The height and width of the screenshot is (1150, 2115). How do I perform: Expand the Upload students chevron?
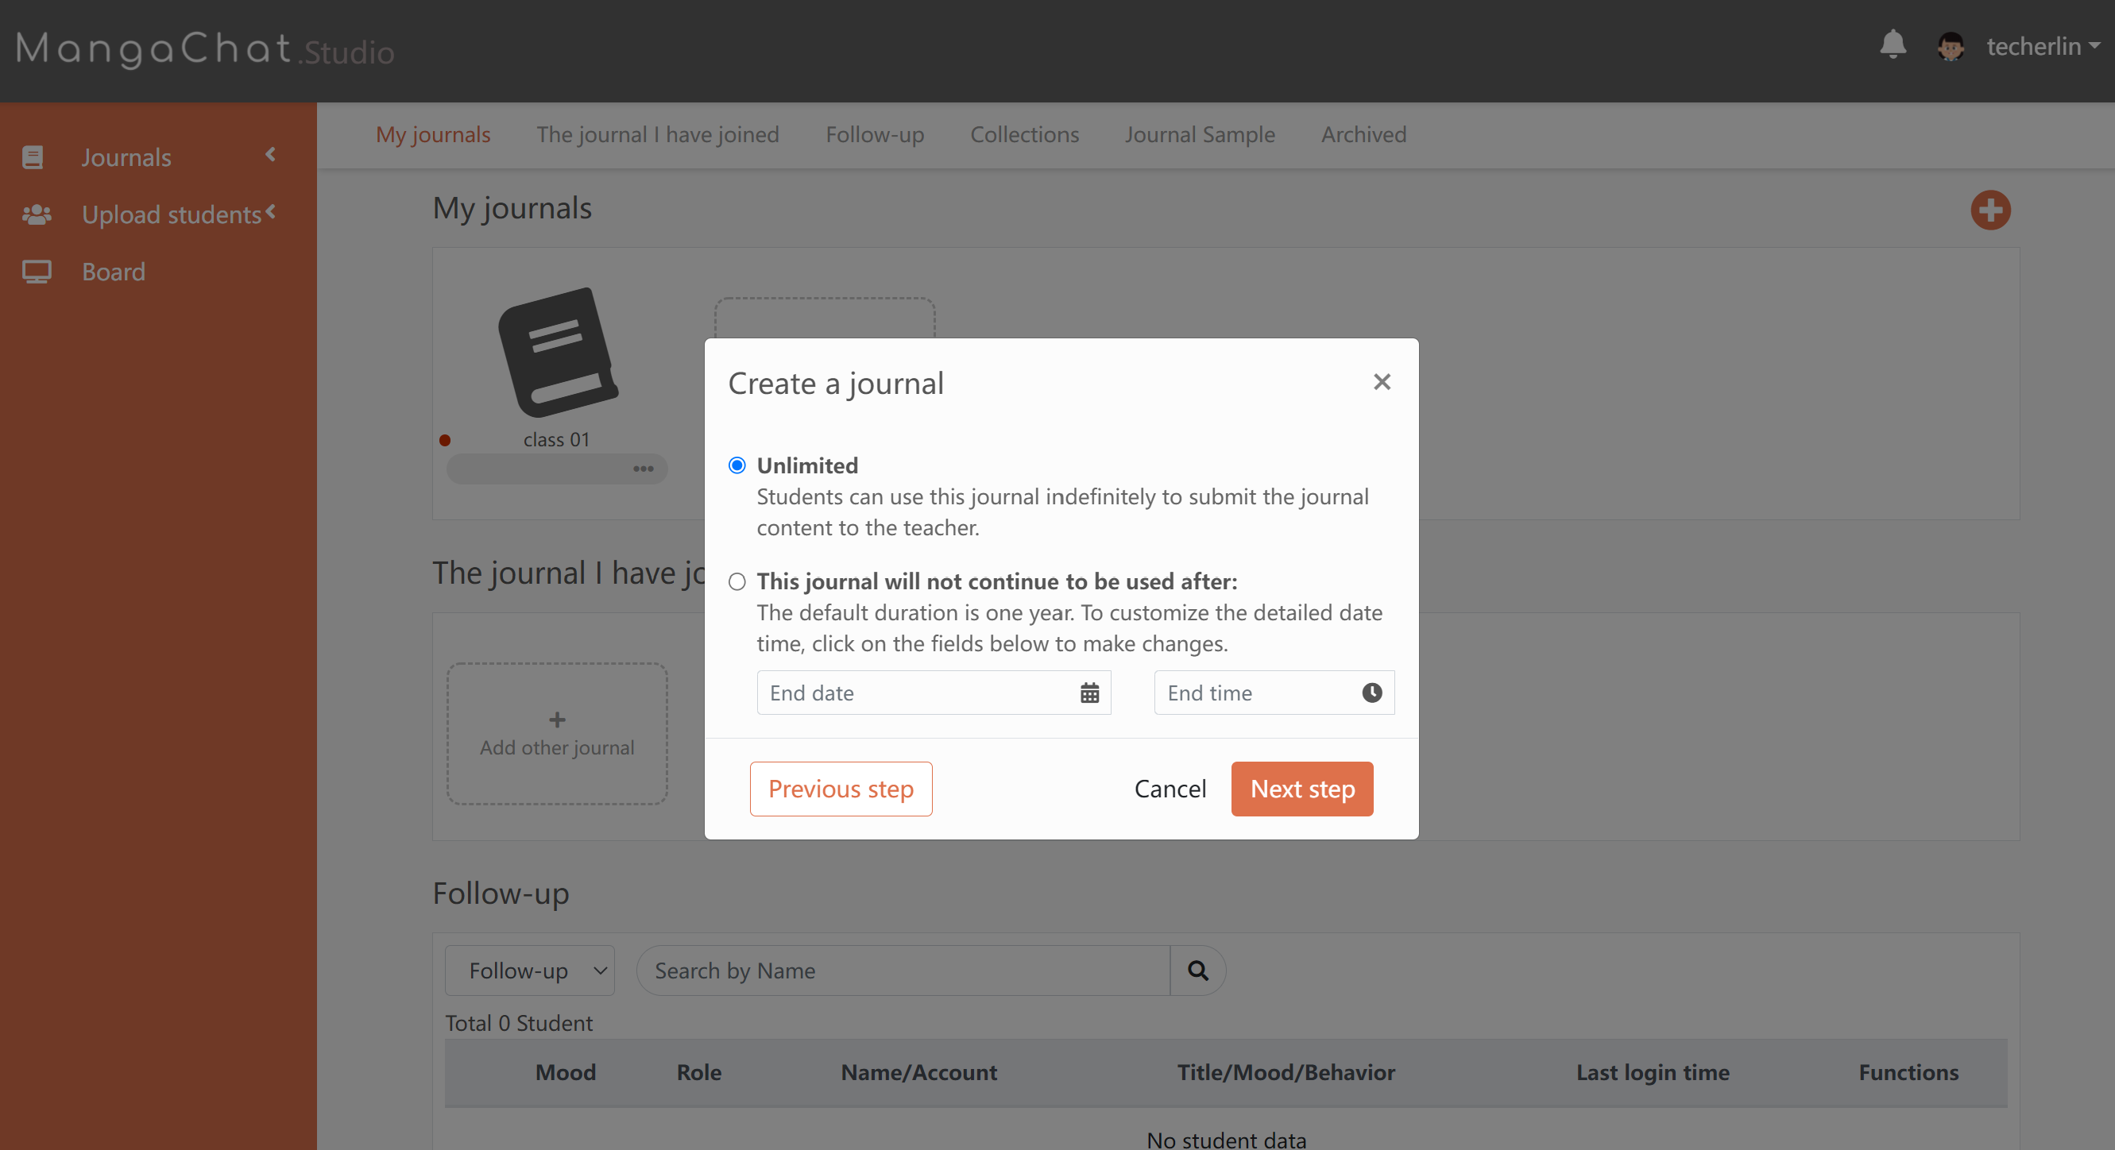pyautogui.click(x=271, y=212)
